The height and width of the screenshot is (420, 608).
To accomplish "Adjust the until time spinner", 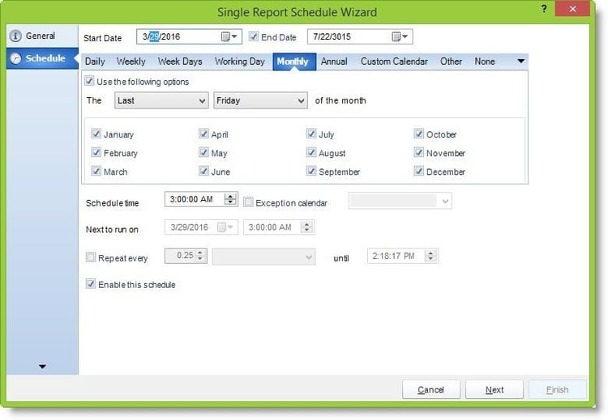I will [x=430, y=256].
